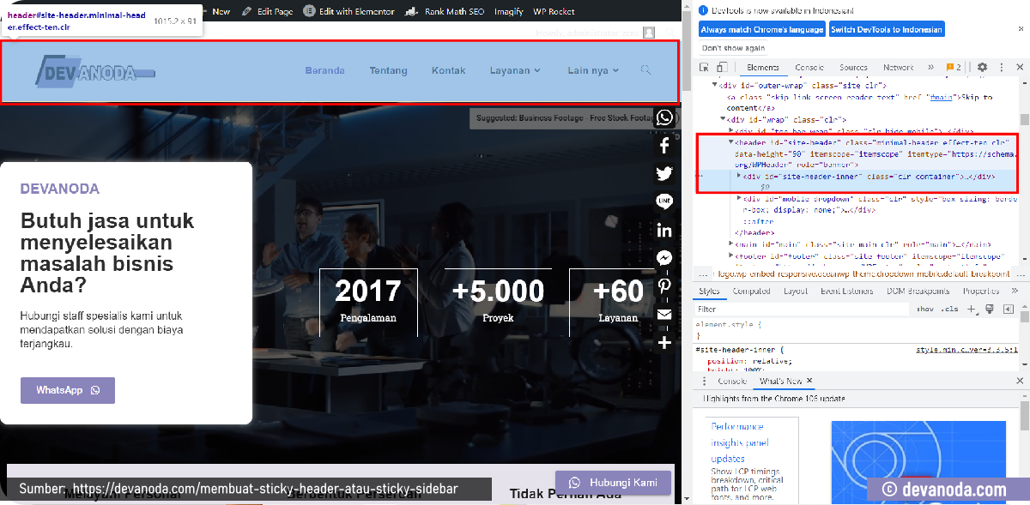Select the Layout pane tab
Image resolution: width=1030 pixels, height=505 pixels.
[x=796, y=292]
